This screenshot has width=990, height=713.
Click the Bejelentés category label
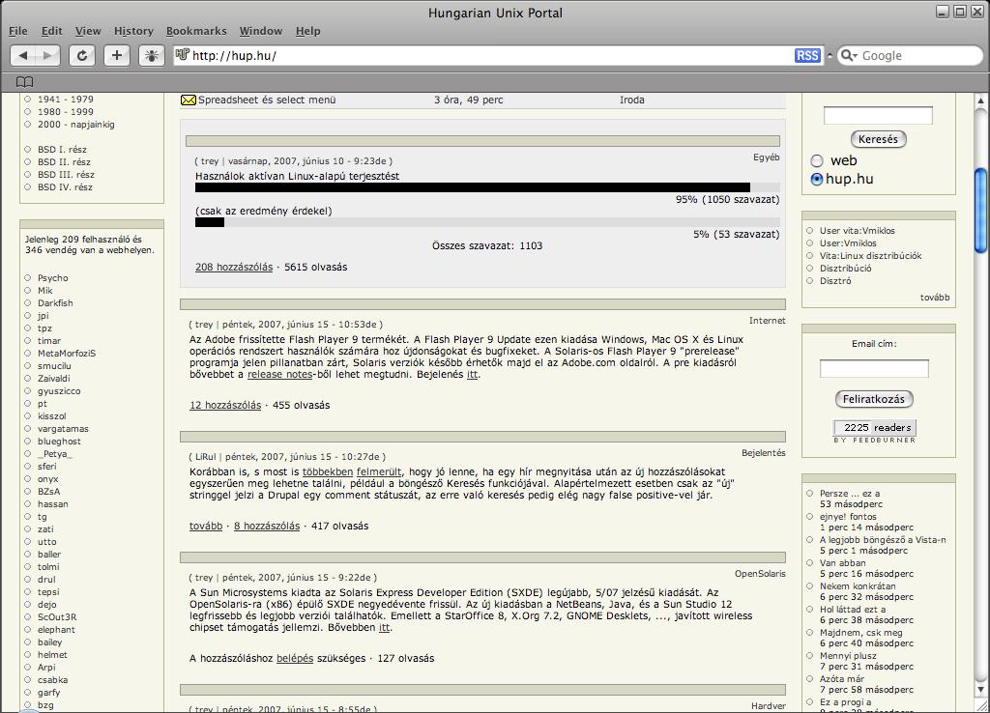point(764,452)
